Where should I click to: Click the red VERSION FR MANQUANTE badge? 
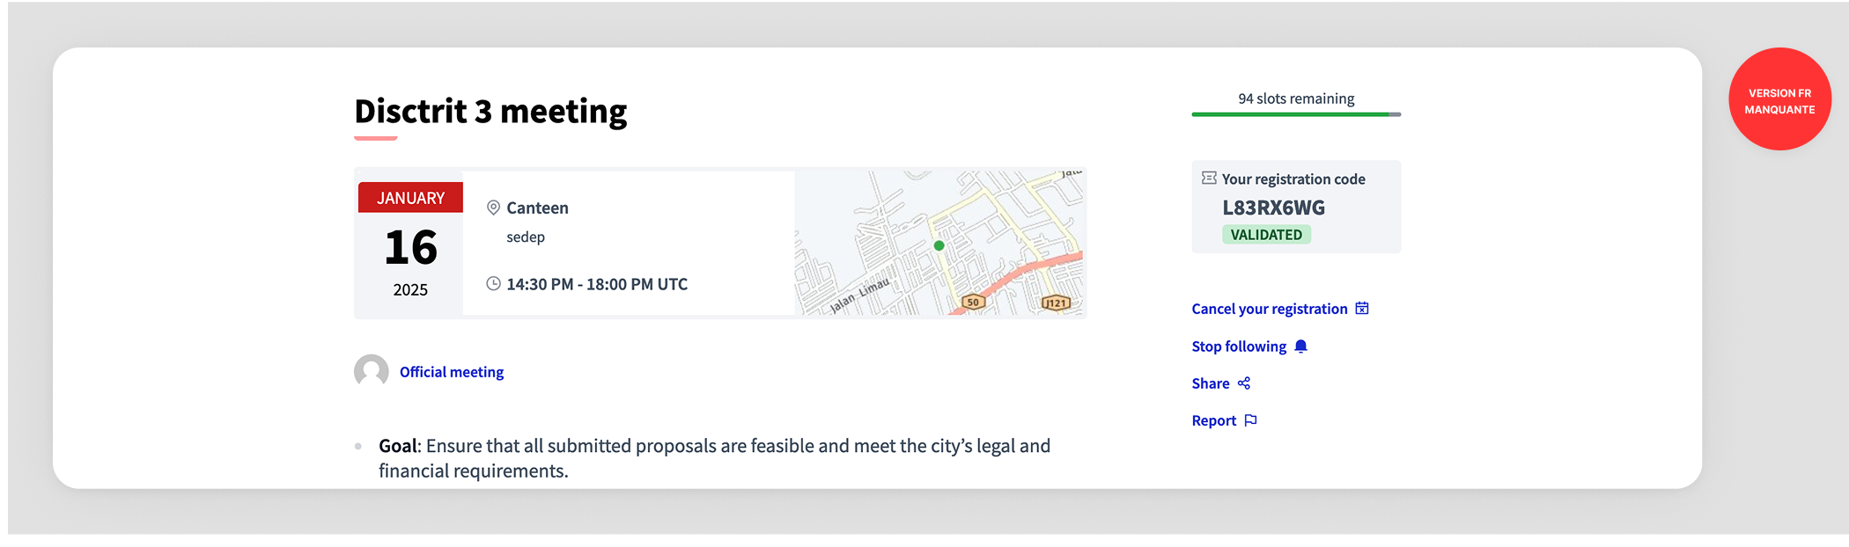click(1779, 99)
